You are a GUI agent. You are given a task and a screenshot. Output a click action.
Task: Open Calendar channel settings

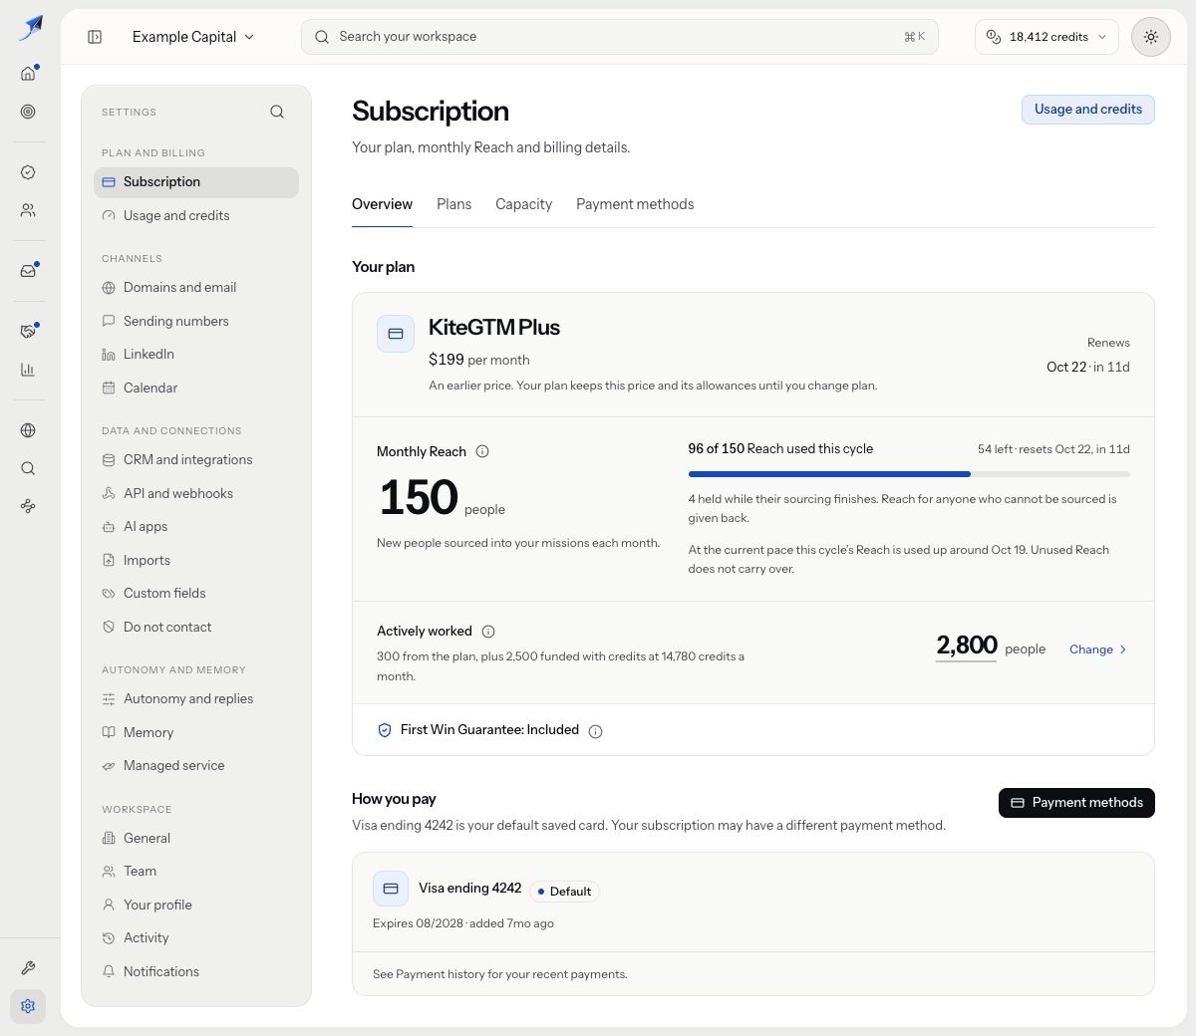196,388
